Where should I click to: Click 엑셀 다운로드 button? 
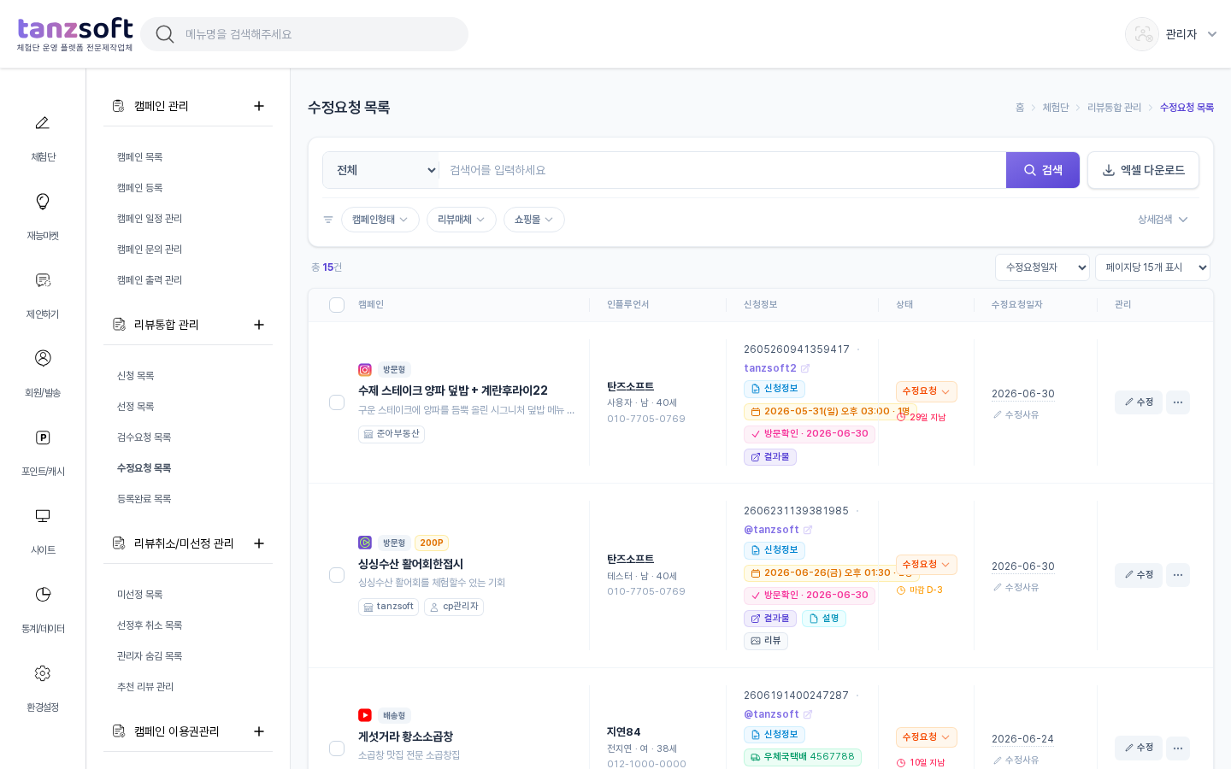tap(1143, 170)
